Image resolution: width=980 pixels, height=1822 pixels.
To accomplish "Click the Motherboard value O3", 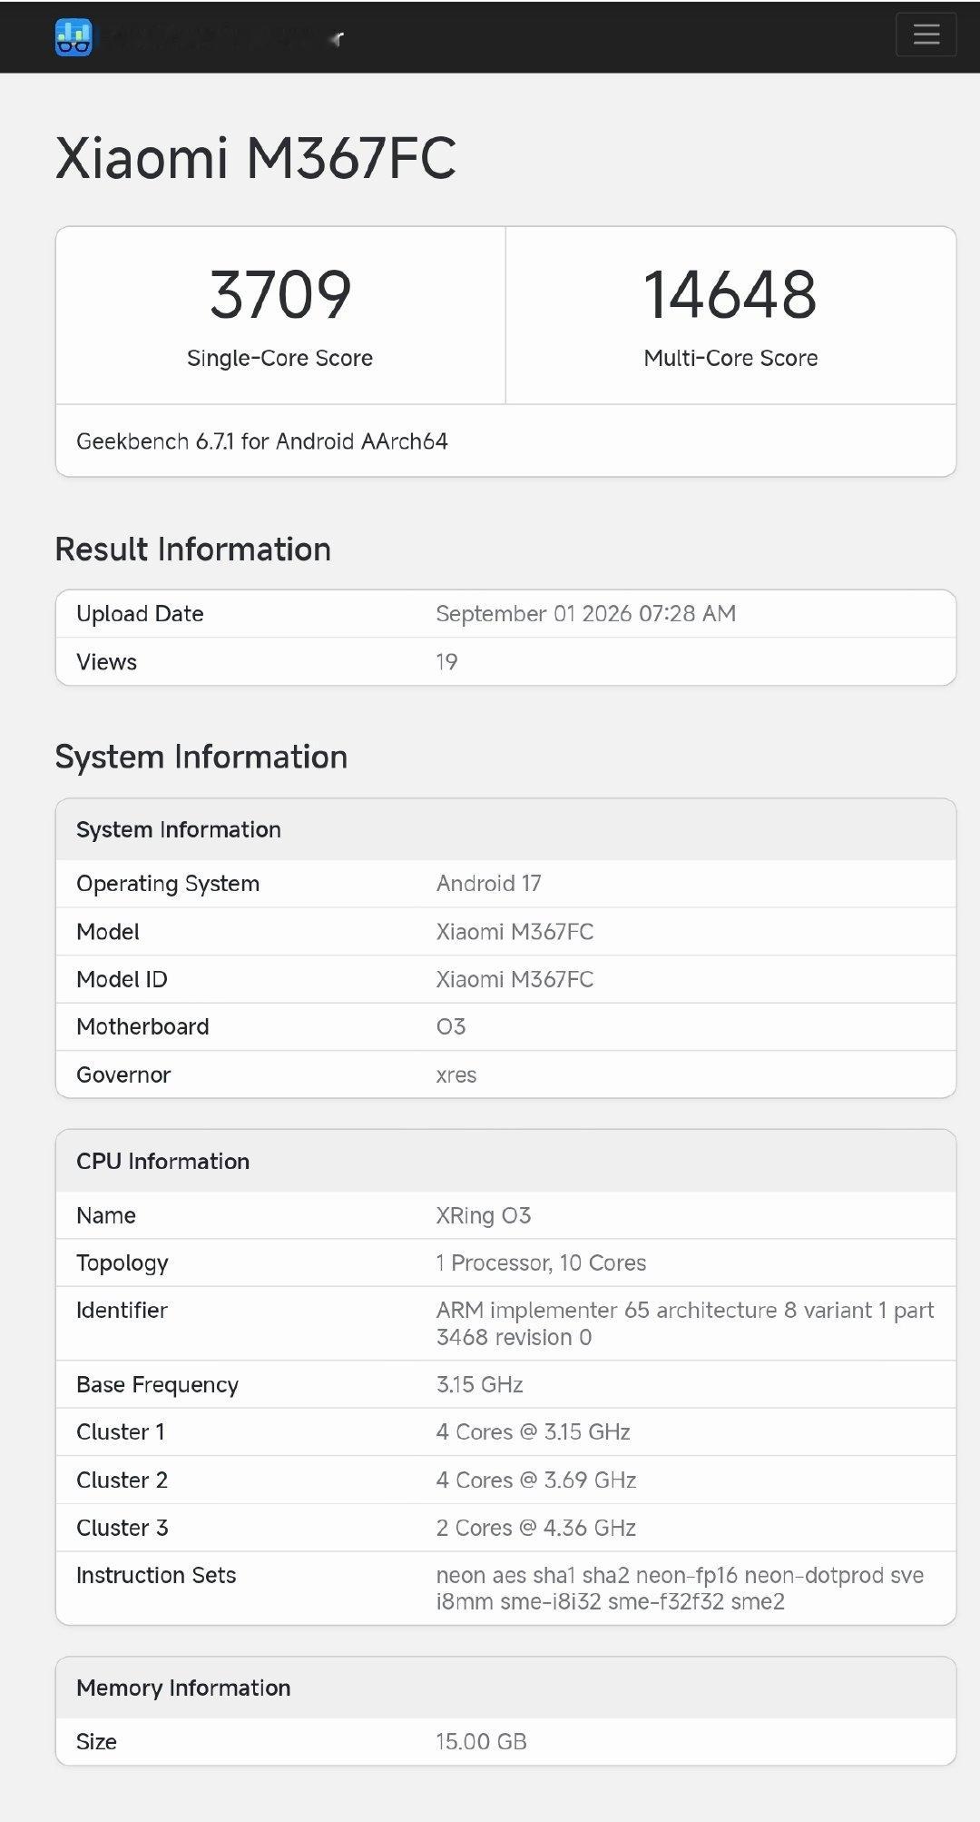I will (x=451, y=1026).
